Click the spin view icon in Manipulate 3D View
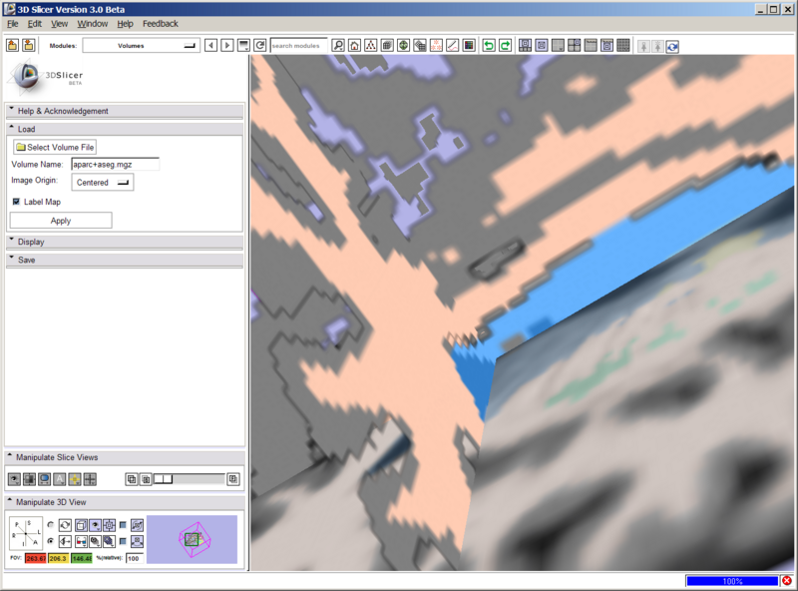 click(x=65, y=524)
